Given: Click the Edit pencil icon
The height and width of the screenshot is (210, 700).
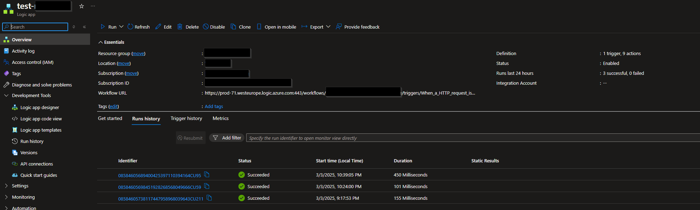Looking at the screenshot, I should tap(158, 26).
